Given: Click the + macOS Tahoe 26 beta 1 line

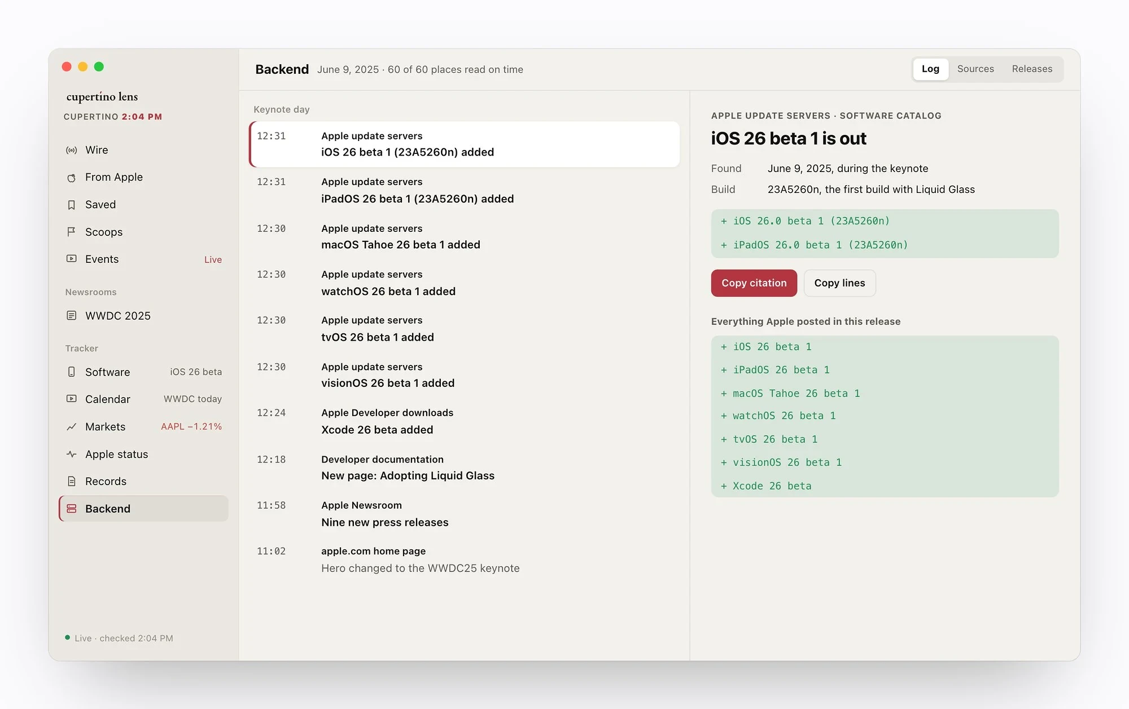Looking at the screenshot, I should tap(790, 393).
